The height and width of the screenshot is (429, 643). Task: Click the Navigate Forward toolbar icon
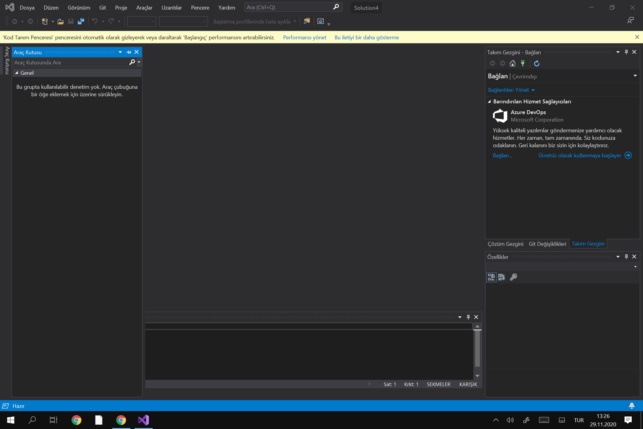pyautogui.click(x=30, y=21)
